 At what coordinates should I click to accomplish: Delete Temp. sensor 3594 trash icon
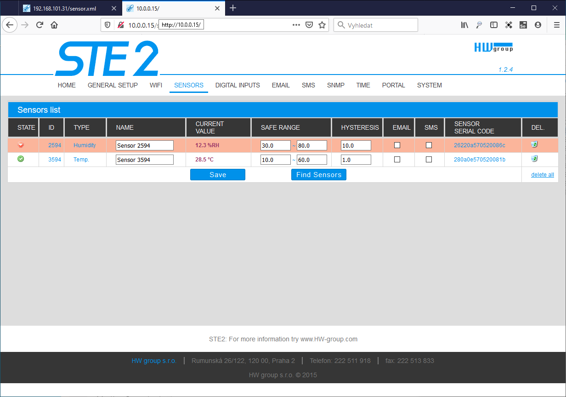coord(534,159)
